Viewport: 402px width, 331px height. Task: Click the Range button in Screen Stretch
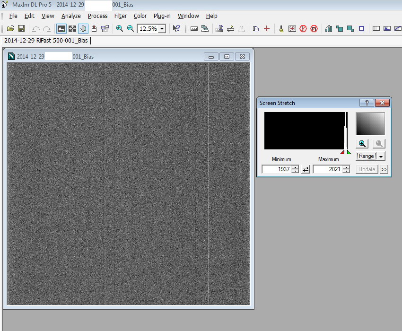pos(367,157)
